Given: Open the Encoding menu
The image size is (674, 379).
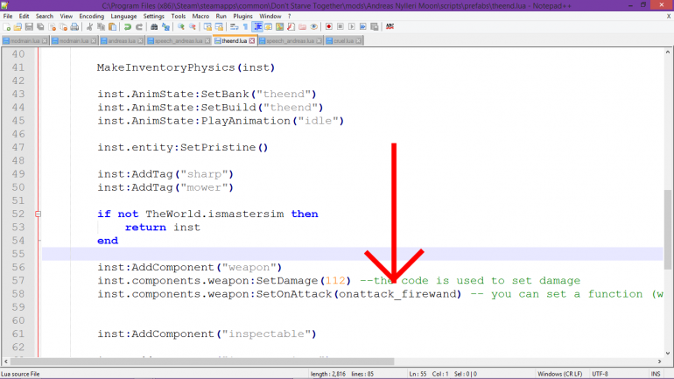Looking at the screenshot, I should pos(92,17).
